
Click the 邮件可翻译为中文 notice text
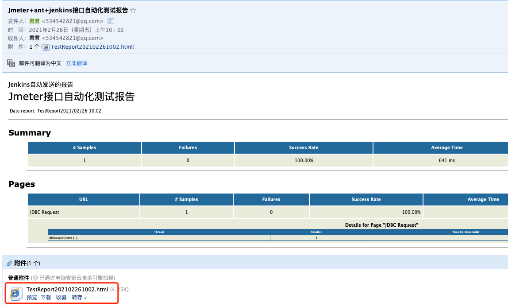[x=40, y=63]
